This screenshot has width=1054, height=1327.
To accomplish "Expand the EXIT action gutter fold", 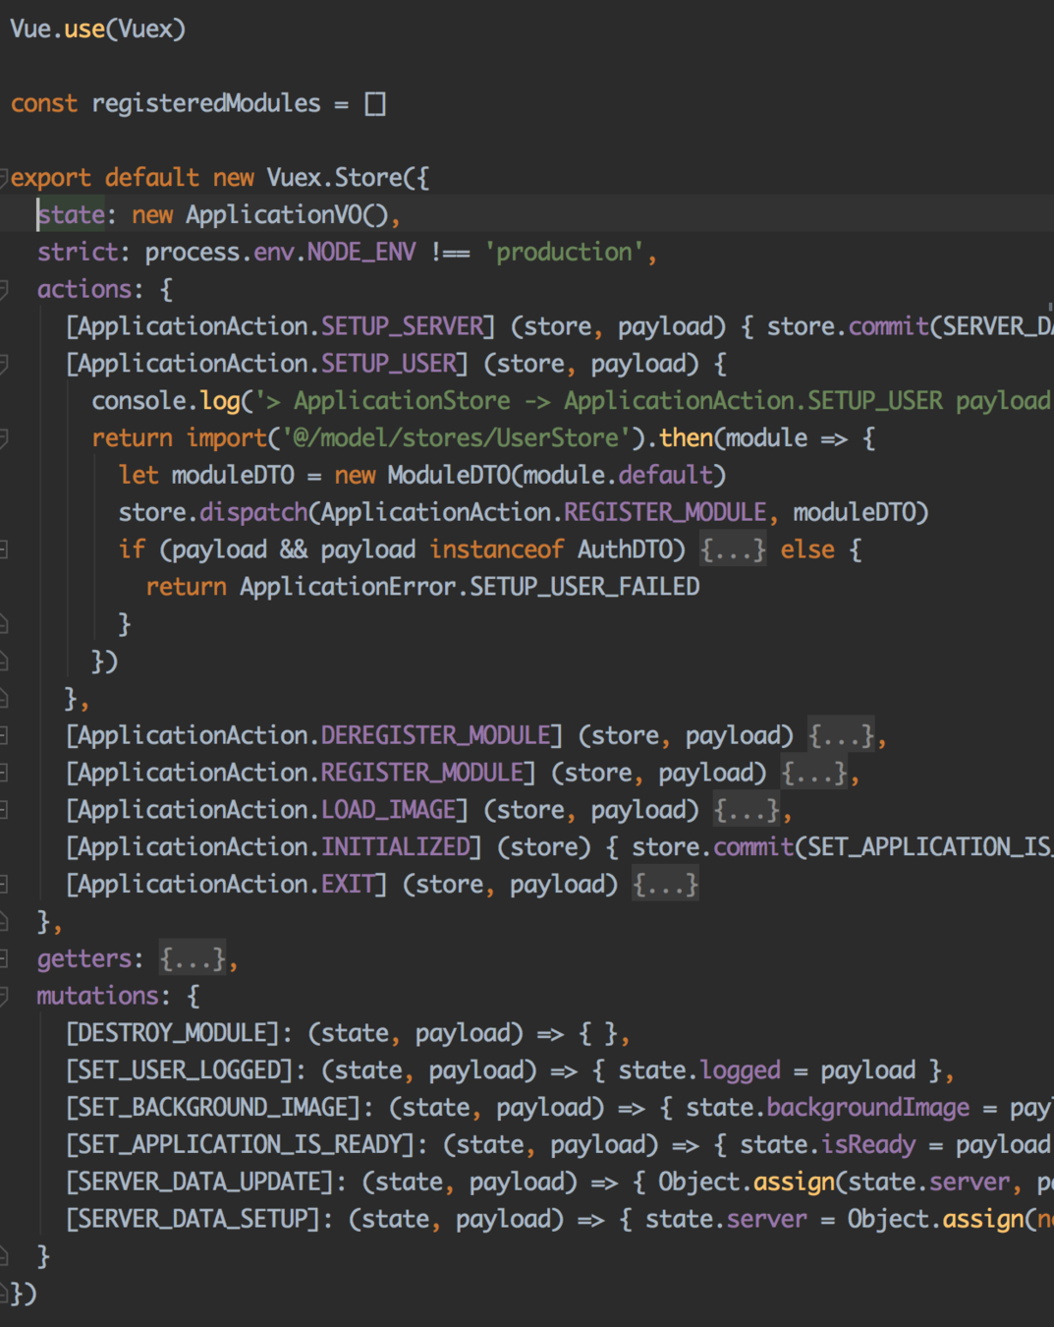I will 3,885.
